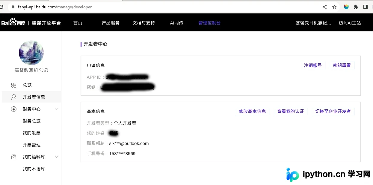Click 切换至企业开发者 button
This screenshot has height=185, width=373.
pyautogui.click(x=333, y=111)
